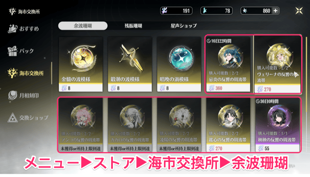This screenshot has width=310, height=177.
Task: Open the おすすめ section icon
Action: pos(12,29)
